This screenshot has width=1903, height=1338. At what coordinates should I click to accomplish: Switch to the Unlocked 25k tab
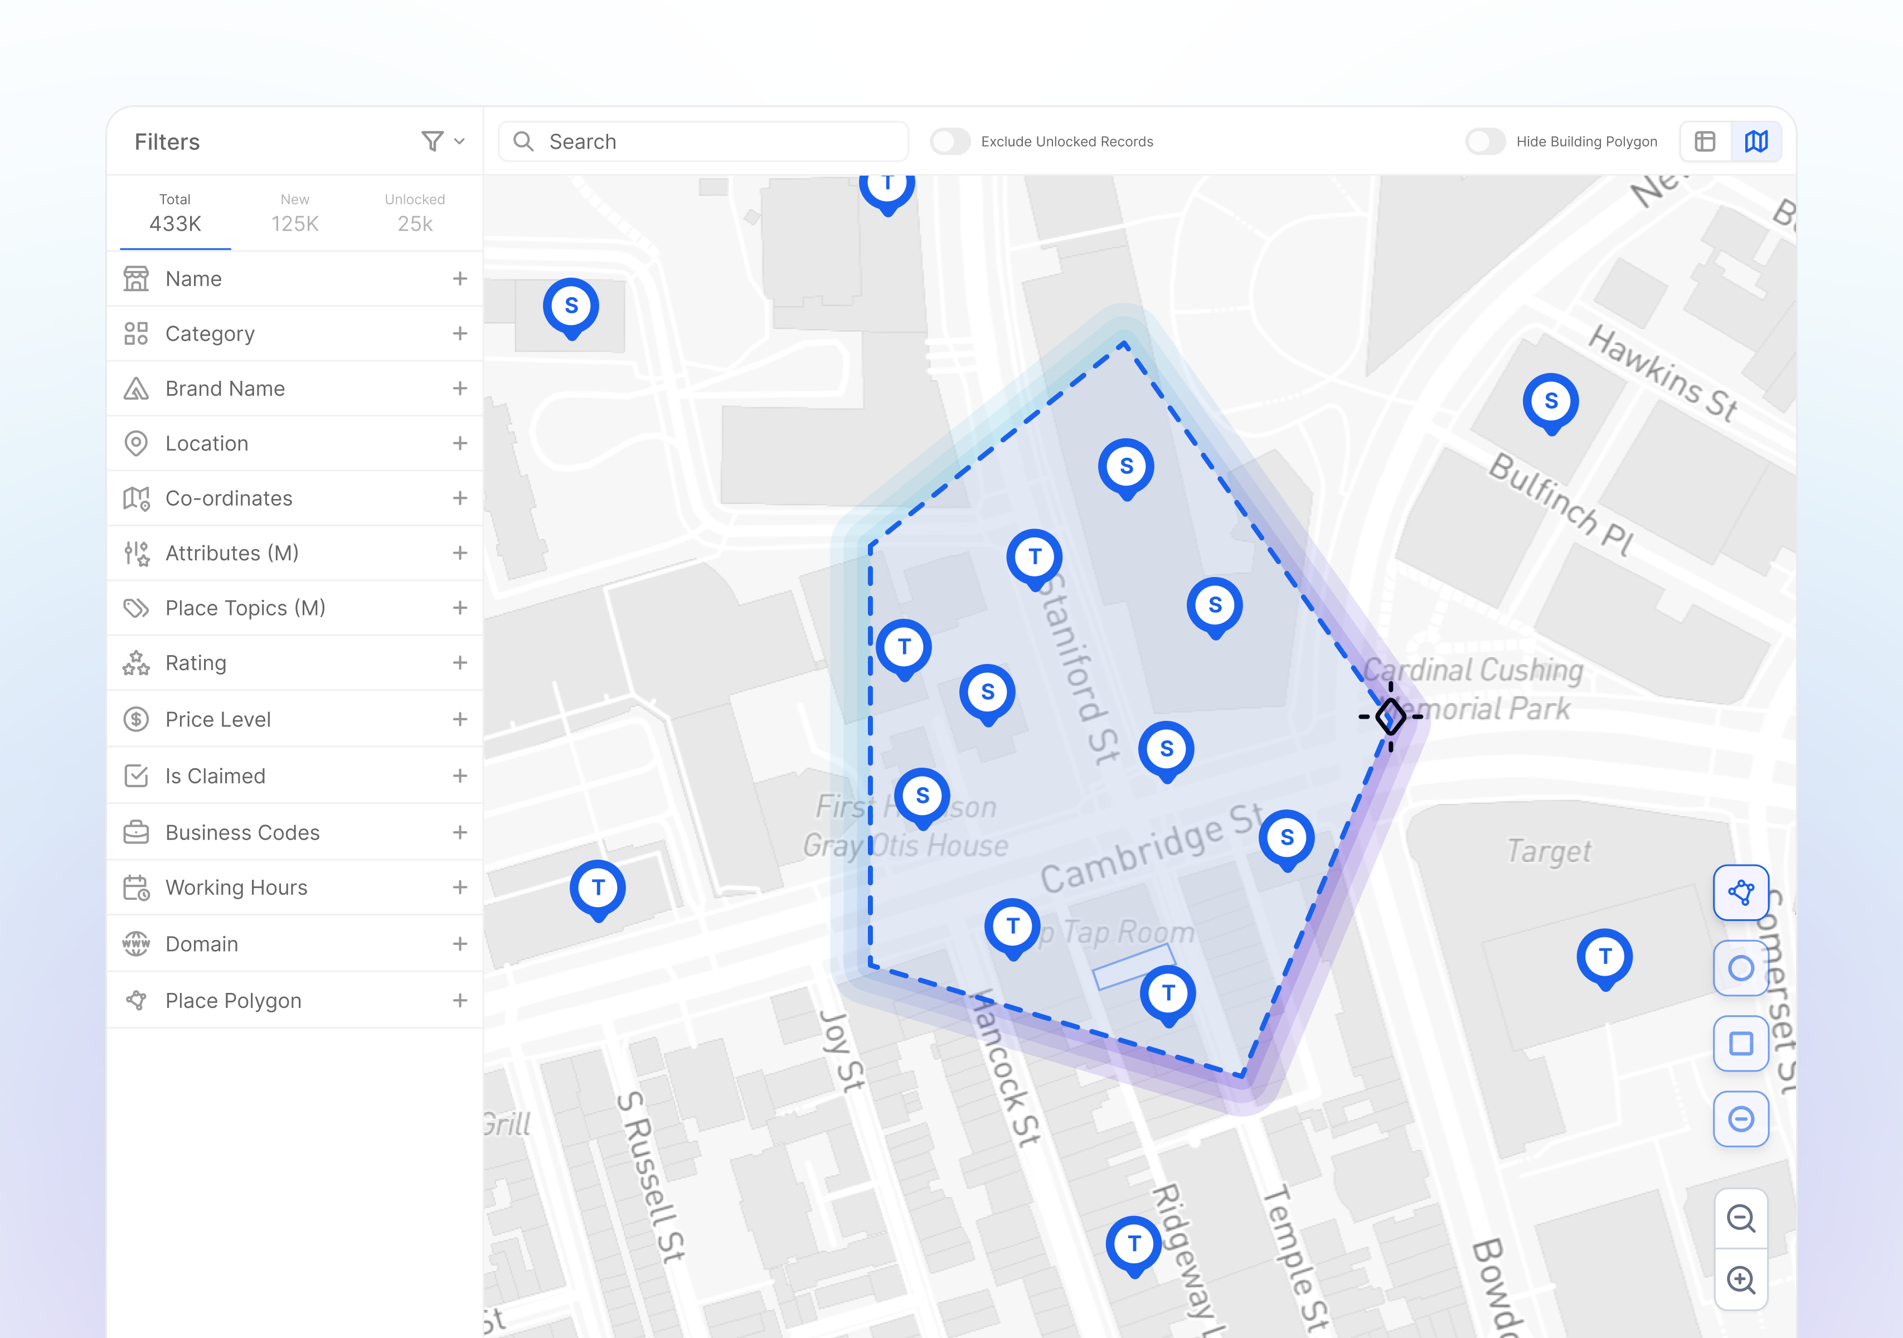(414, 213)
